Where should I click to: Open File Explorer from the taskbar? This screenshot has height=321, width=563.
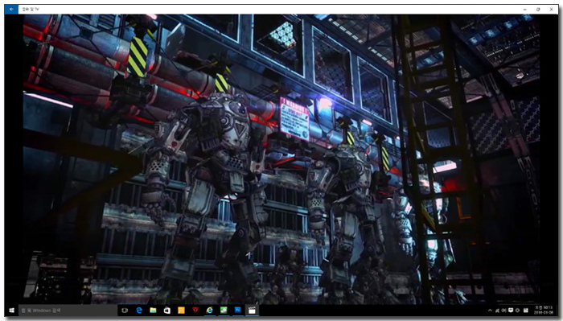coord(153,311)
